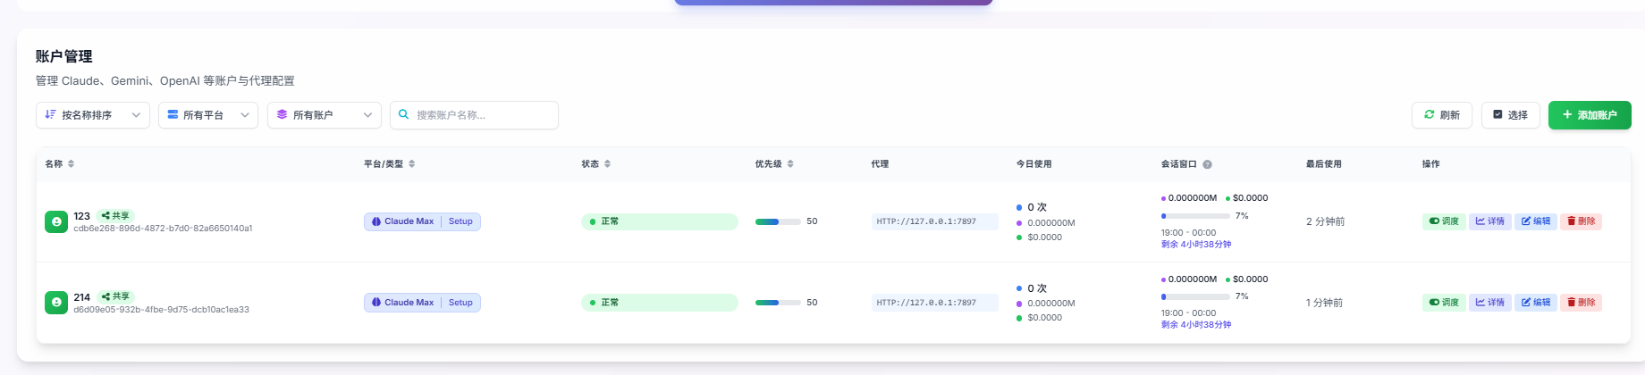Sort the priority column via arrow icon

click(790, 164)
